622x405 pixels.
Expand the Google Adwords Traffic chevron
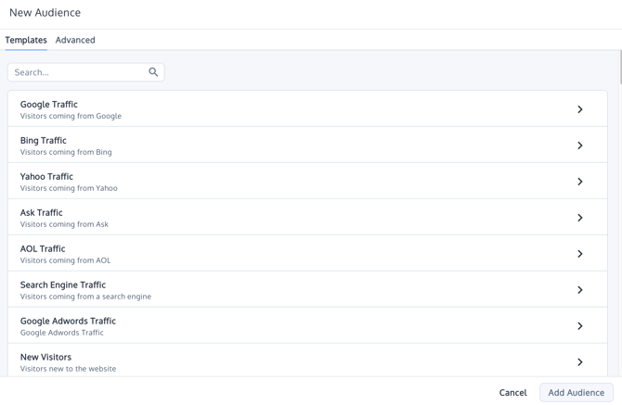pos(580,326)
